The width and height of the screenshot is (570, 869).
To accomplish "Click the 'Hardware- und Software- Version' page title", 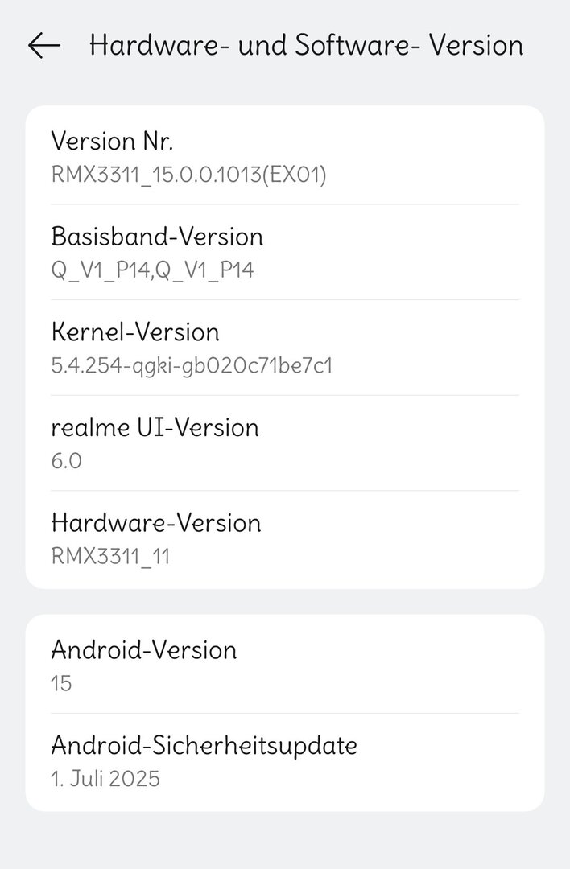I will [x=306, y=45].
